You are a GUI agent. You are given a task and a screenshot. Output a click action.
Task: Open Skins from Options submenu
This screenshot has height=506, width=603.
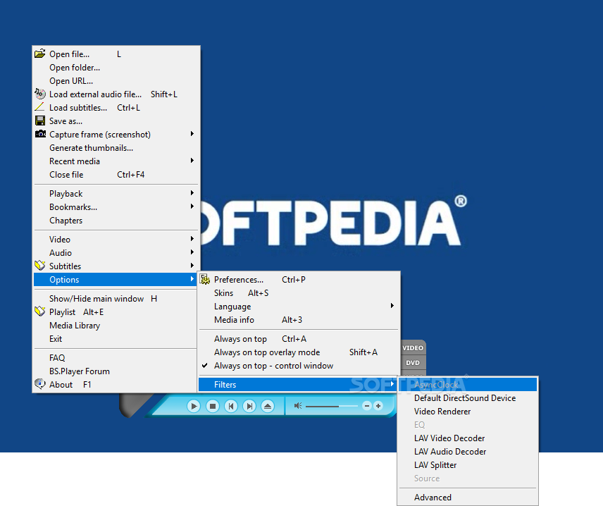(299, 293)
